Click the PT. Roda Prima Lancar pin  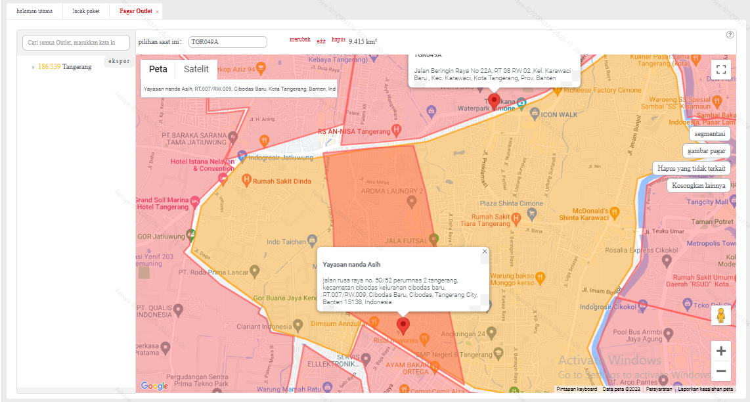(x=255, y=271)
